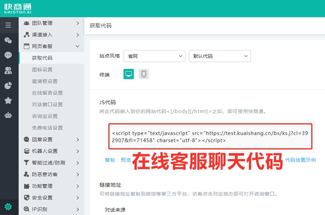Open the robot icon in the left rail
The width and height of the screenshot is (325, 215).
tap(8, 115)
